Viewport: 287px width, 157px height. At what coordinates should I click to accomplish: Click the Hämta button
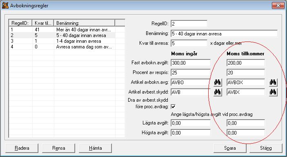pyautogui.click(x=96, y=148)
